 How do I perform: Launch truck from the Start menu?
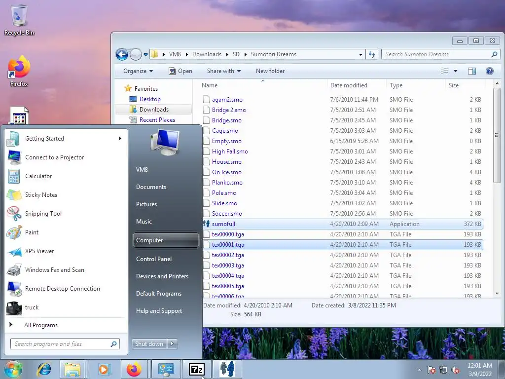(x=66, y=307)
